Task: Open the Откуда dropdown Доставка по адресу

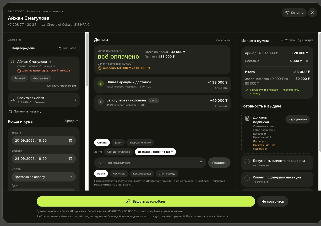Action: (x=43, y=177)
